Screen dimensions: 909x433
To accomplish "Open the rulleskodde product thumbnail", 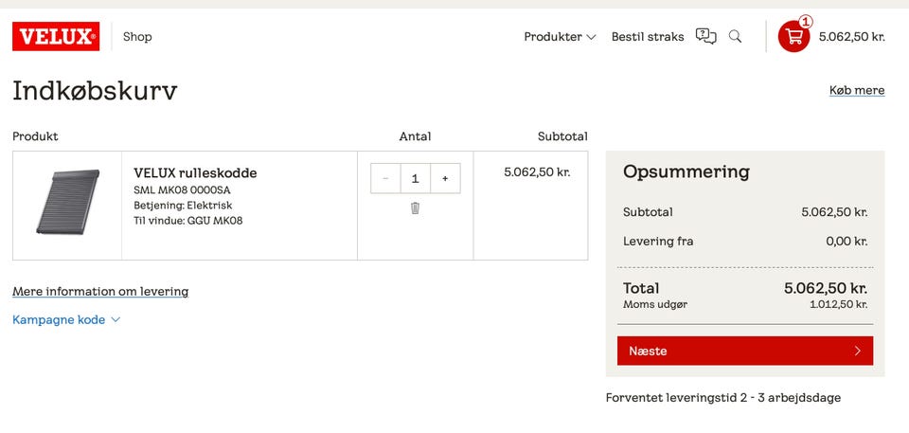I will coord(67,202).
